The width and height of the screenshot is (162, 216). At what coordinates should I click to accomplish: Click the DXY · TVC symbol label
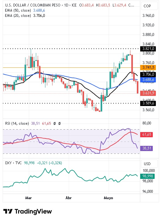click(13, 163)
